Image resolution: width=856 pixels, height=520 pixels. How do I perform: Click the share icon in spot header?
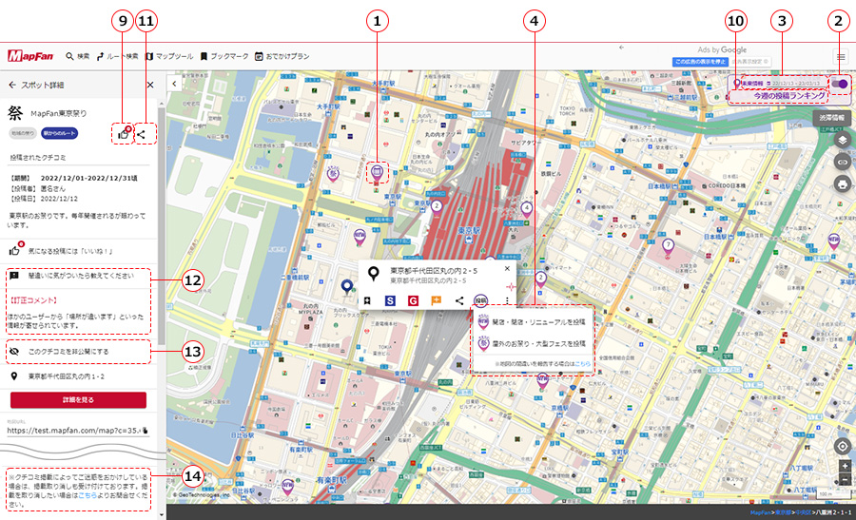pyautogui.click(x=141, y=134)
